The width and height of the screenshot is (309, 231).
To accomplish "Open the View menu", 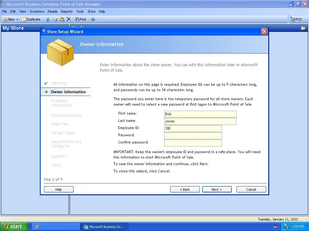I will pyautogui.click(x=23, y=11).
